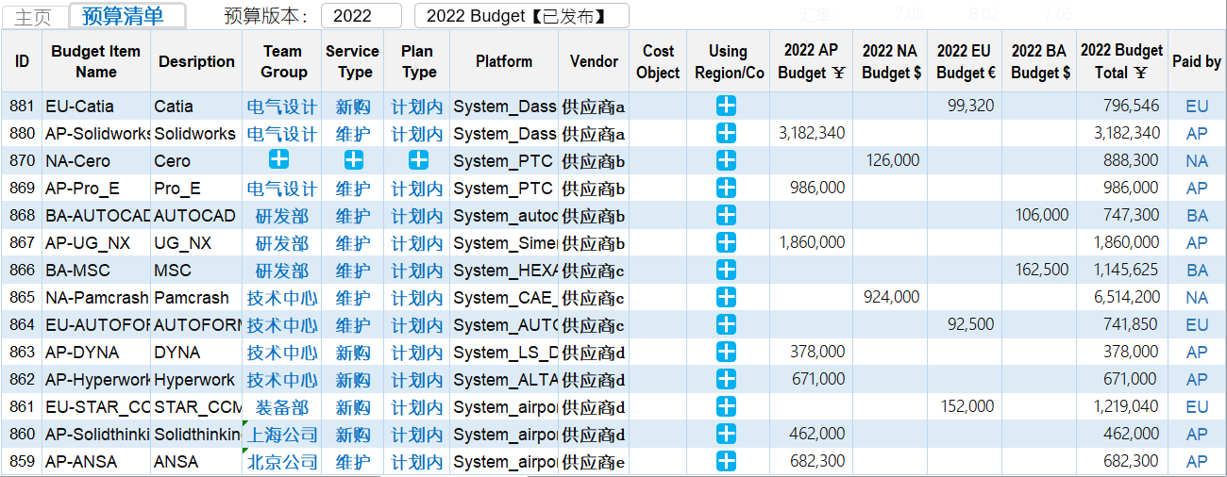Select the Hyperwork description cell
This screenshot has height=477, width=1227.
tap(196, 380)
